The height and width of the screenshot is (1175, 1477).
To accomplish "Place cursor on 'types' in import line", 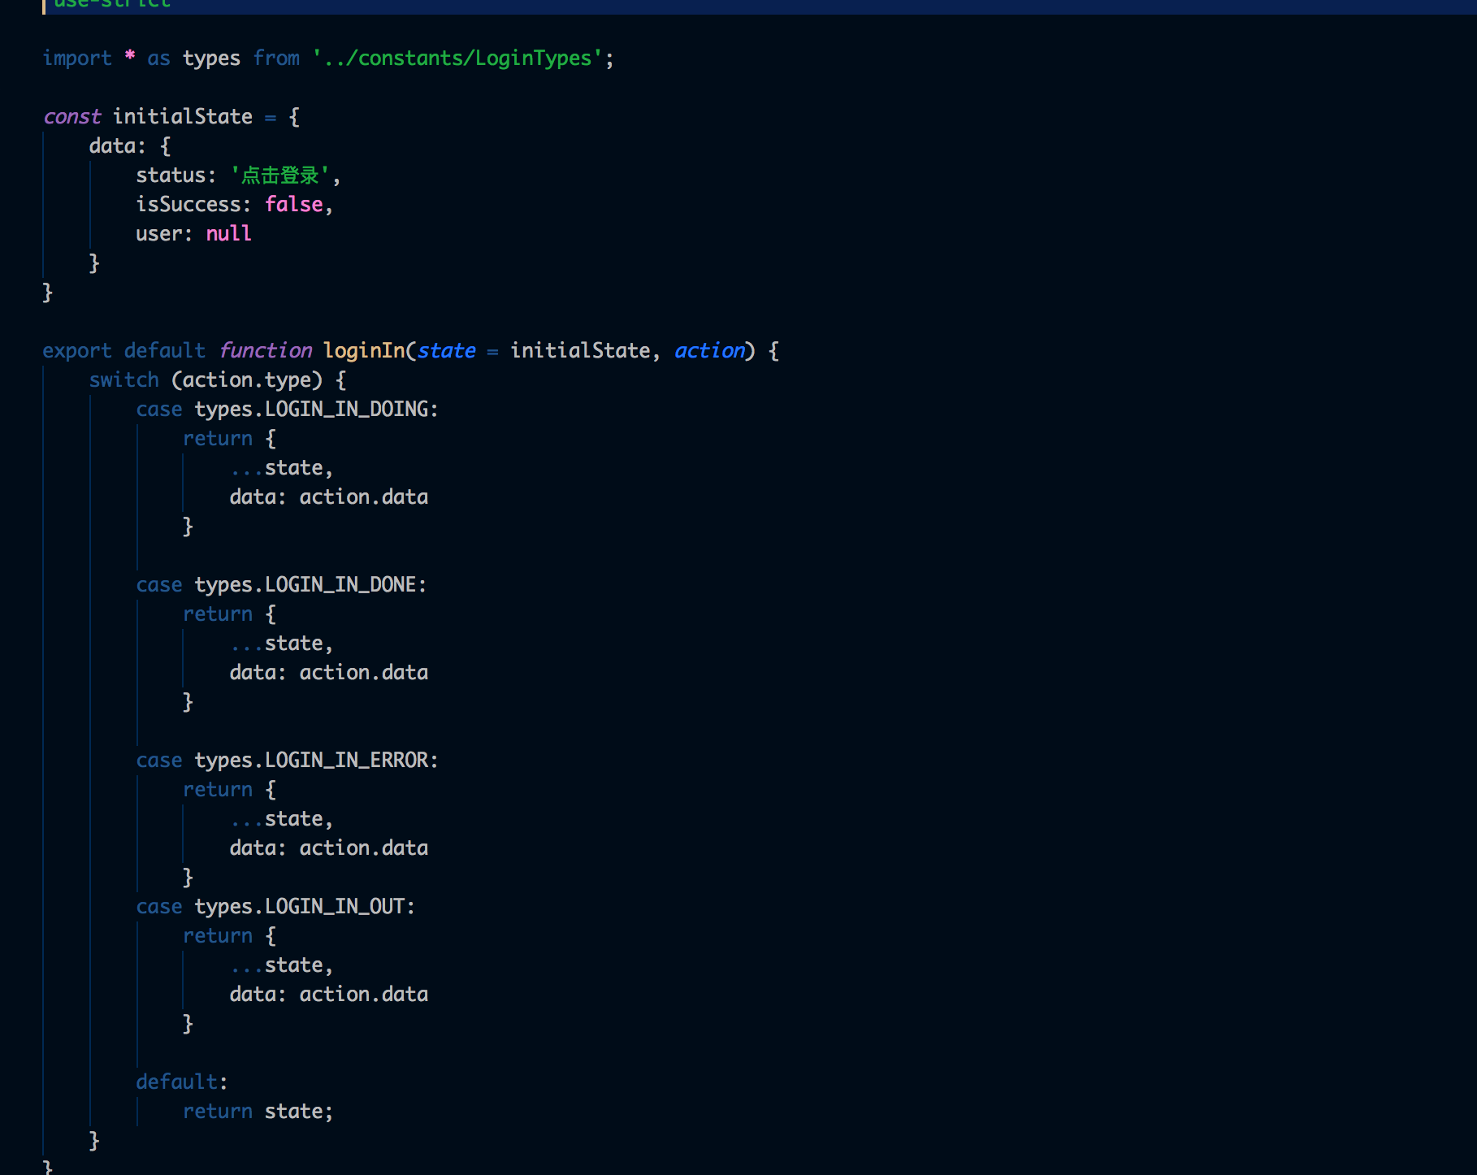I will click(x=211, y=59).
